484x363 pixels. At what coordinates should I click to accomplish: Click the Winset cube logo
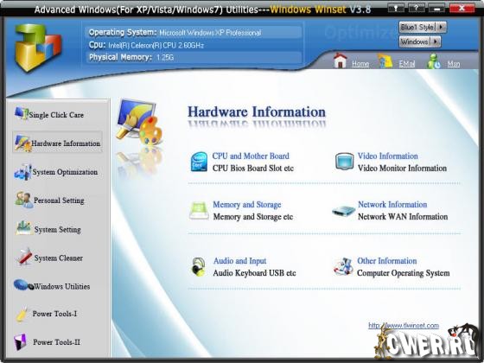(38, 48)
